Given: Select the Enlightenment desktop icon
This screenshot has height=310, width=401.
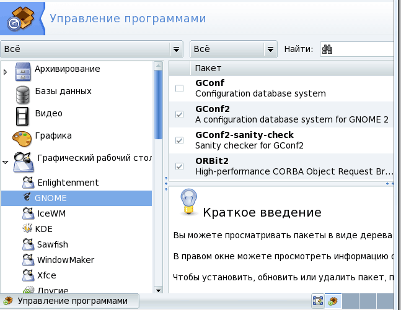Looking at the screenshot, I should (x=27, y=183).
